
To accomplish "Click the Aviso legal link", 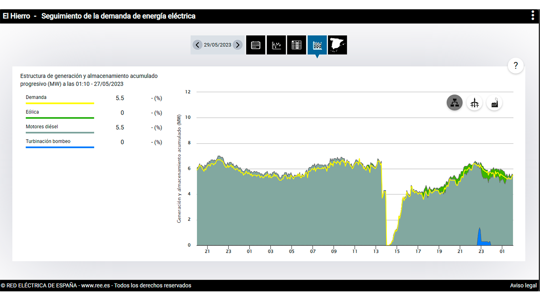I will (x=523, y=286).
